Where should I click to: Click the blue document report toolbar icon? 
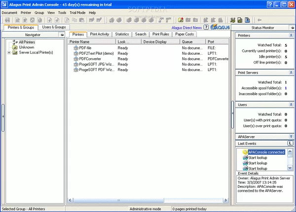(x=247, y=20)
